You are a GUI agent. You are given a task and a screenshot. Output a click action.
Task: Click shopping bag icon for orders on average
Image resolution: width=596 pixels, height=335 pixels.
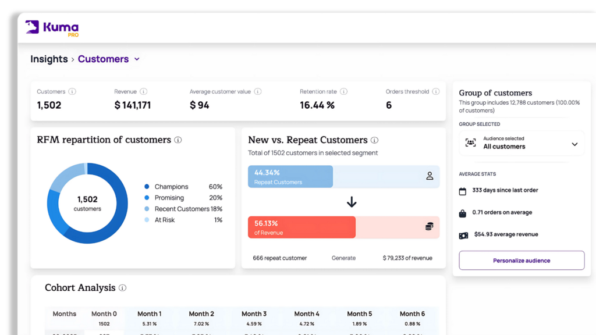point(463,213)
